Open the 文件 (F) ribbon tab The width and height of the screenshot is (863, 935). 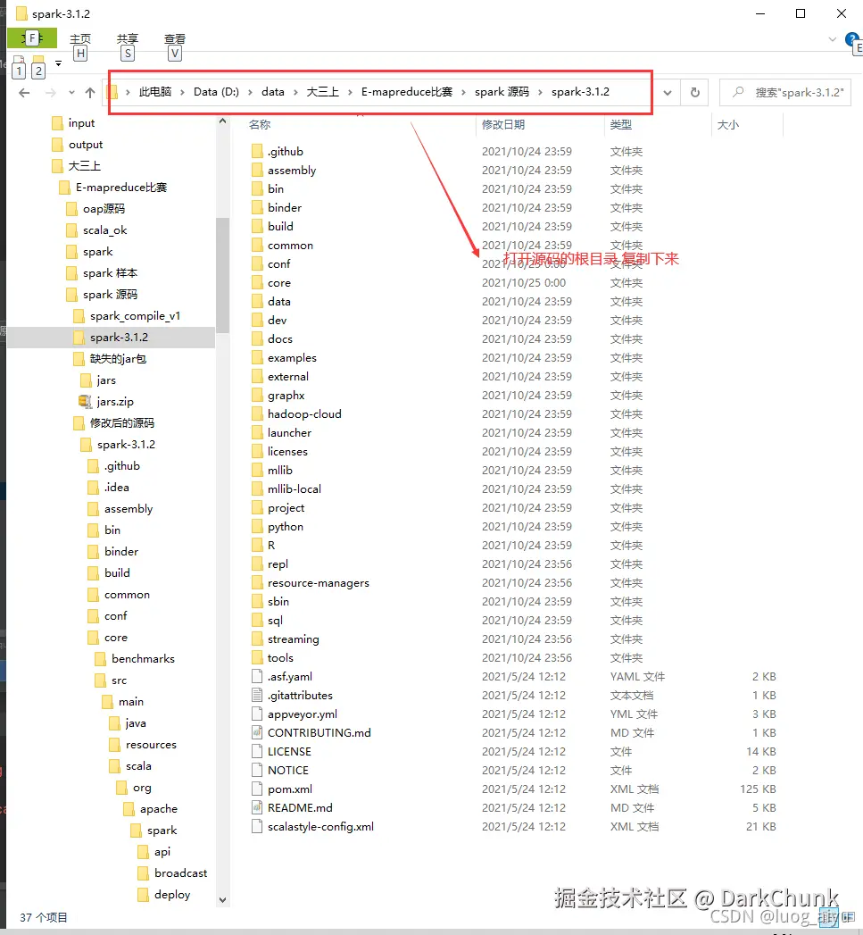click(x=32, y=38)
